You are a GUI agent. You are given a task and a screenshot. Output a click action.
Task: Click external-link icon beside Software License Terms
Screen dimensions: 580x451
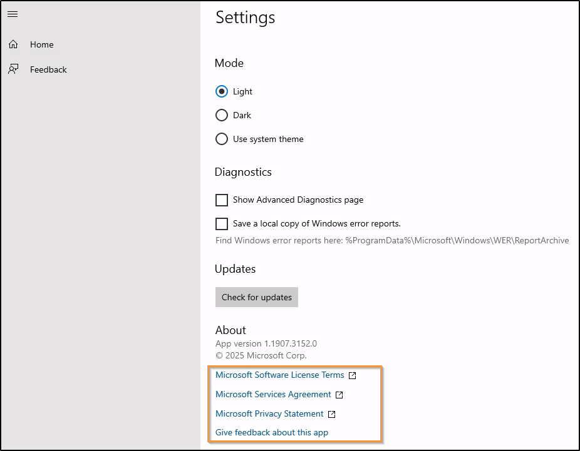click(353, 376)
